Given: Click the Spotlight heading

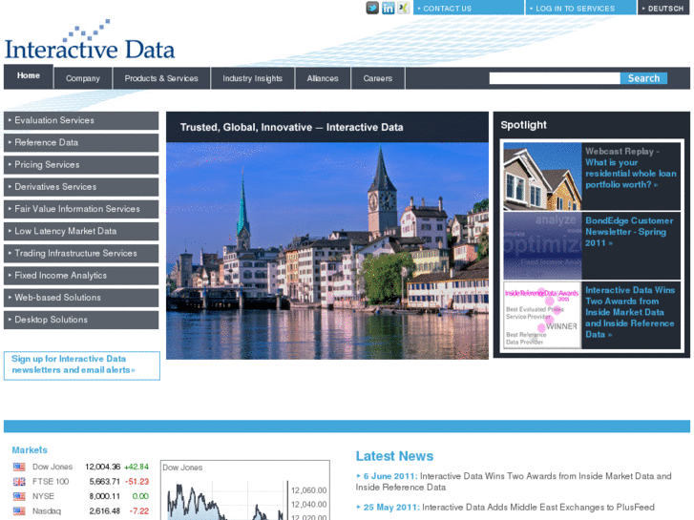Looking at the screenshot, I should pyautogui.click(x=523, y=125).
